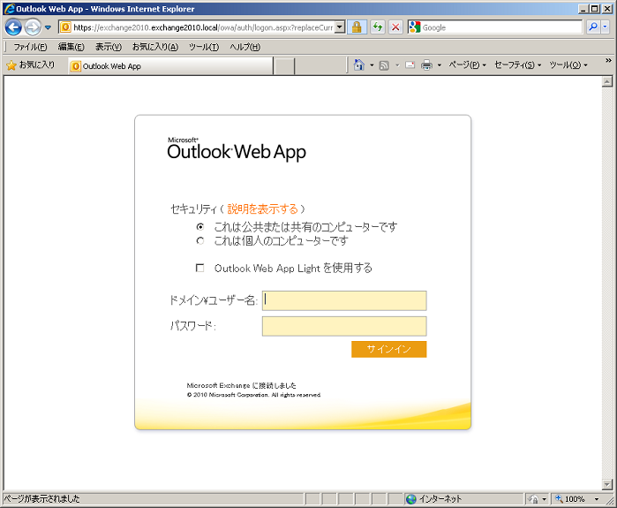Open the お気に入り(A) menu
The width and height of the screenshot is (617, 508).
(x=155, y=47)
